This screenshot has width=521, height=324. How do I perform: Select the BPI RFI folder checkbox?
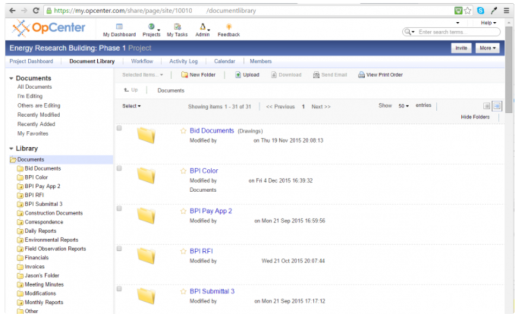119,249
